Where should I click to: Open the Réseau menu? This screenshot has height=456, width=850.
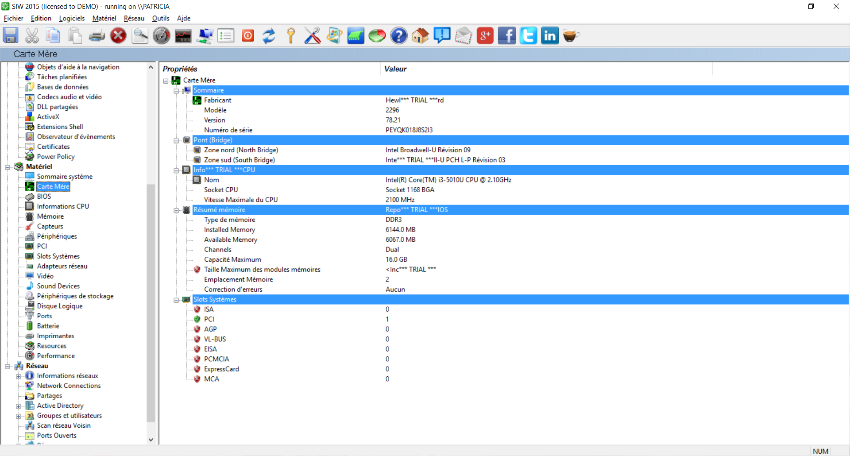[x=134, y=18]
